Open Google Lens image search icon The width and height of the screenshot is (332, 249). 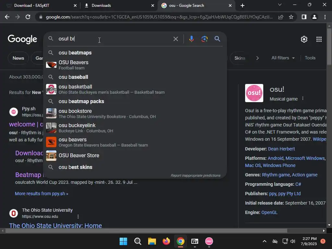pos(204,39)
